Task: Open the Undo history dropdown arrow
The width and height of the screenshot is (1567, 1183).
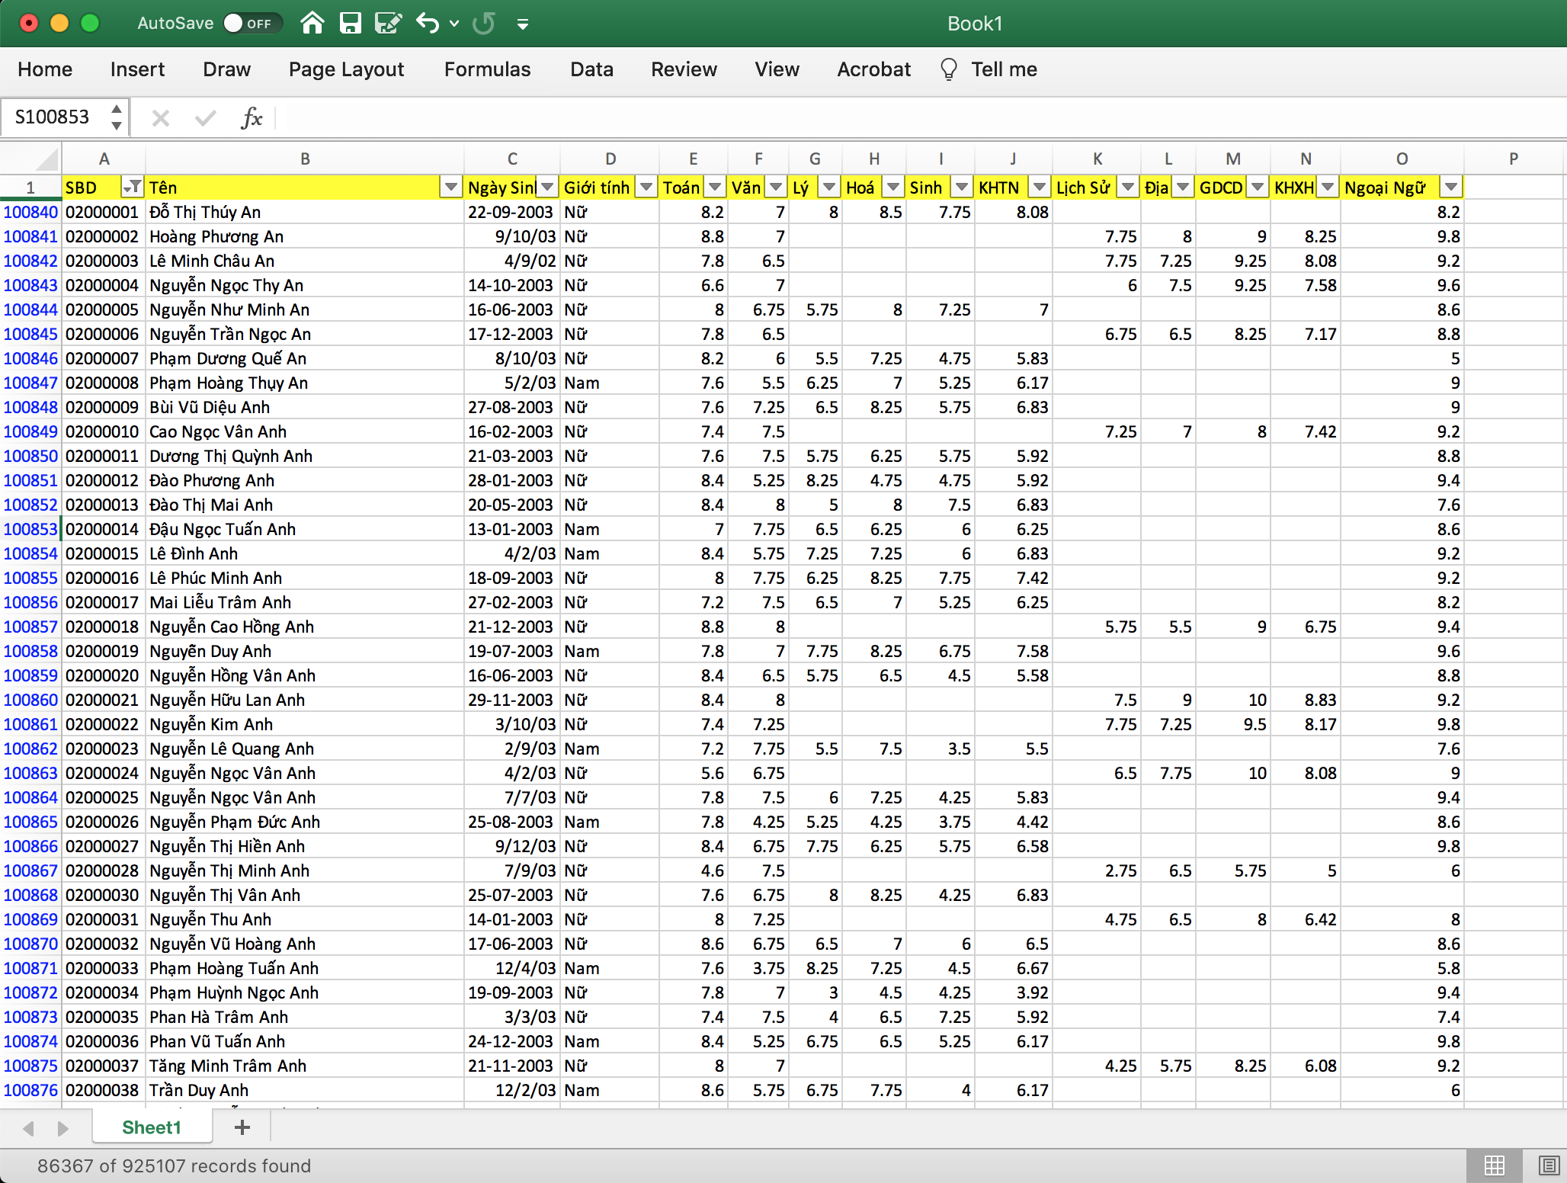Action: click(454, 24)
